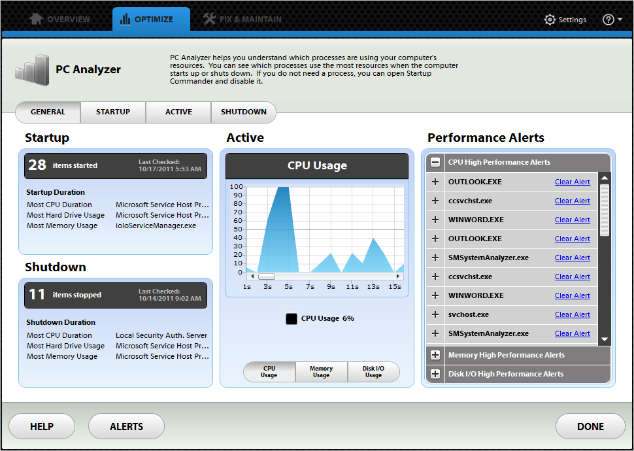Switch to the Startup tab
Viewport: 634px width, 451px height.
(x=112, y=112)
